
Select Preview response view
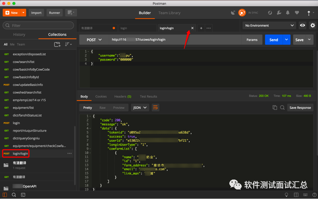point(118,108)
